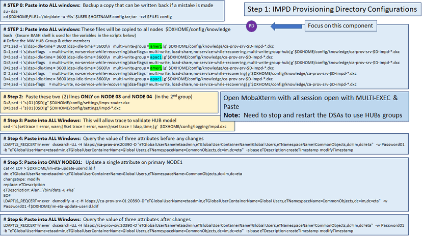Select the "Focus on this component" callout box
Screen dimensions: 422x236
click(337, 25)
